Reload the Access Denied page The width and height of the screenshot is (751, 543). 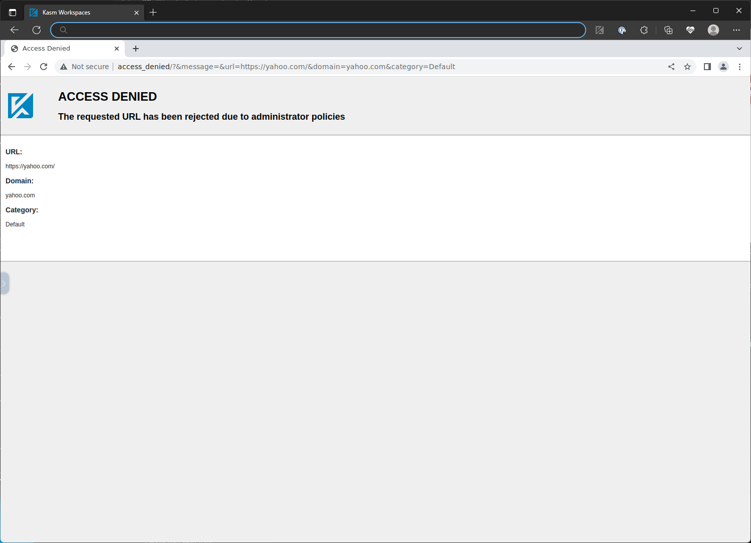click(44, 66)
